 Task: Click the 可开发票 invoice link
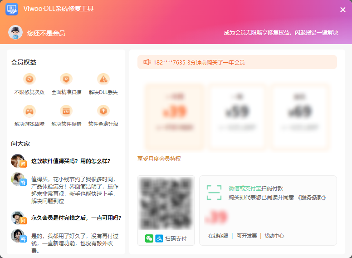(247, 236)
